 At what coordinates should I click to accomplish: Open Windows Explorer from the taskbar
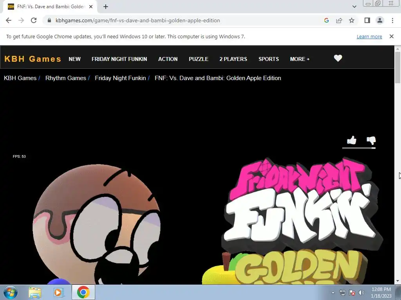tap(35, 292)
